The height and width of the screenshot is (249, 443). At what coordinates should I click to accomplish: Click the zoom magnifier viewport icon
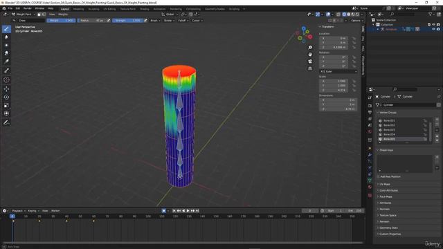click(x=310, y=47)
